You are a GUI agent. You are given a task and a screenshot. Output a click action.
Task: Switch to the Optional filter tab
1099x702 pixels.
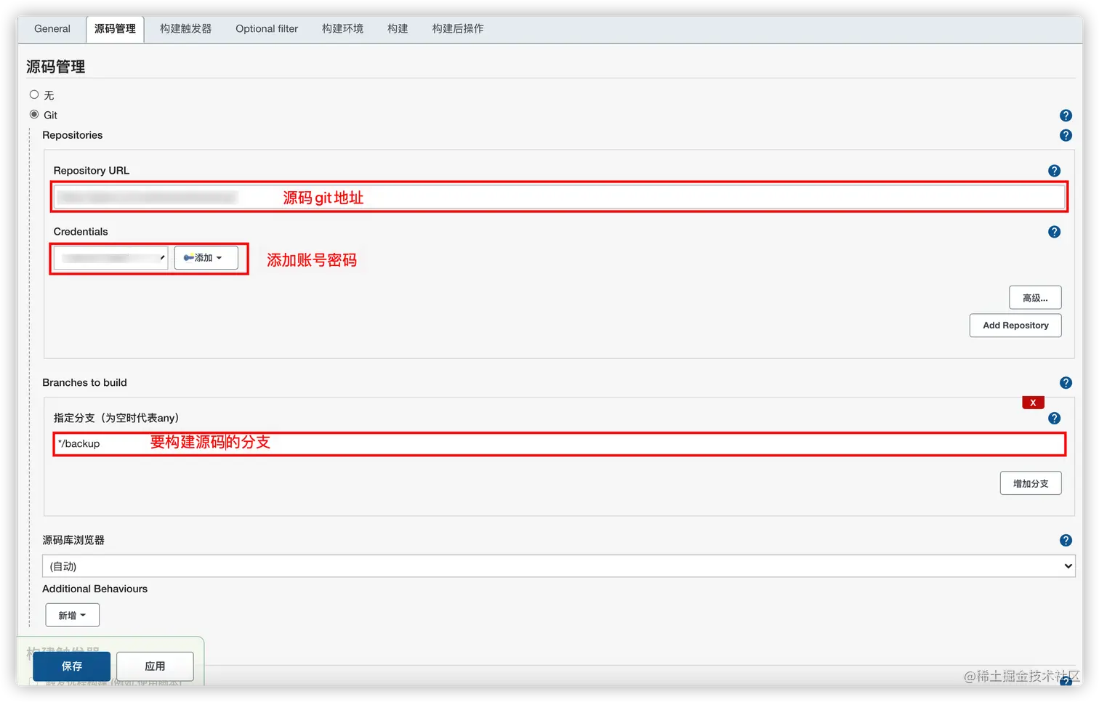pyautogui.click(x=267, y=29)
